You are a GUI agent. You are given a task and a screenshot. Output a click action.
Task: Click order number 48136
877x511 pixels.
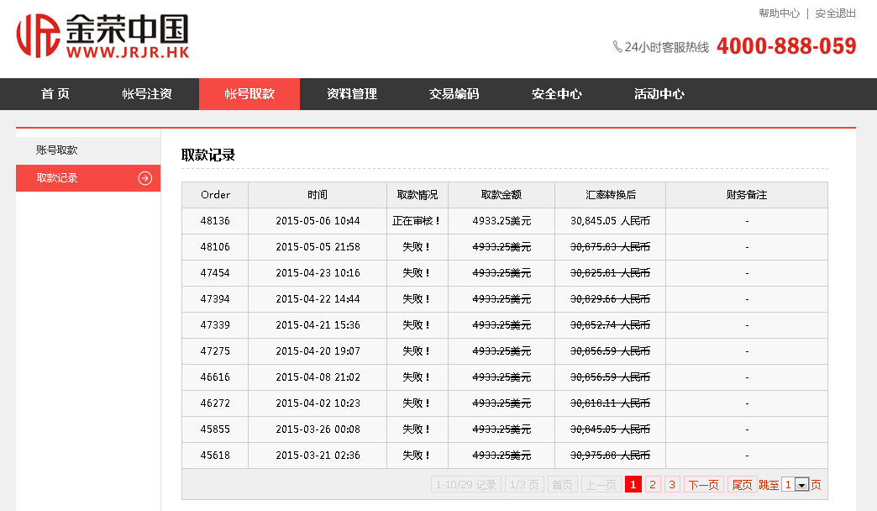pos(215,221)
